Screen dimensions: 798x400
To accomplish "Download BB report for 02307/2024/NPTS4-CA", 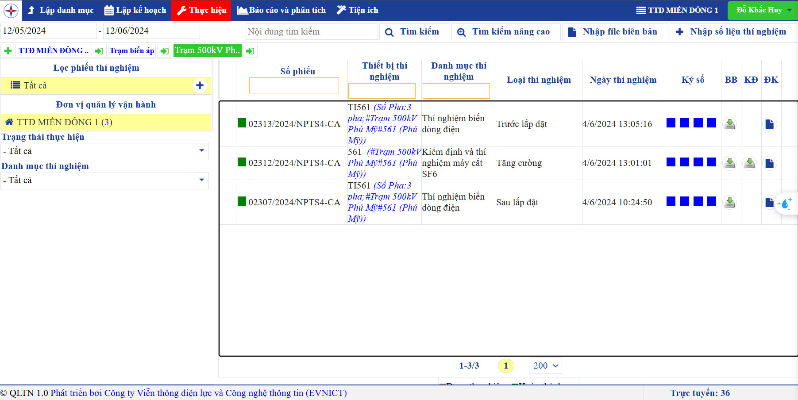I will tap(729, 203).
